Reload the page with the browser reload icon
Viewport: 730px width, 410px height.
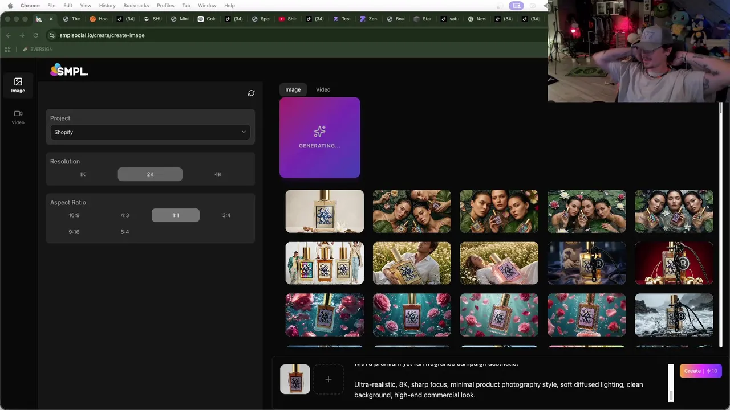click(x=35, y=35)
